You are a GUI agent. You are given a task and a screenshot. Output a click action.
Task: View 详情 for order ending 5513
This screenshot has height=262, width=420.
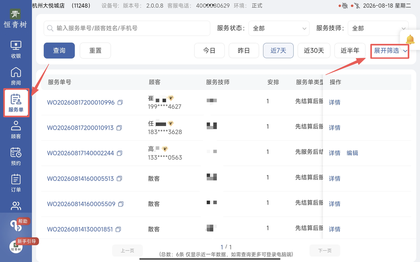pos(335,178)
